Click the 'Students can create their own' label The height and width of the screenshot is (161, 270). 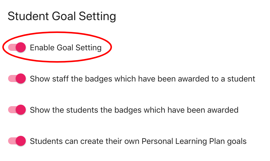tap(138, 141)
